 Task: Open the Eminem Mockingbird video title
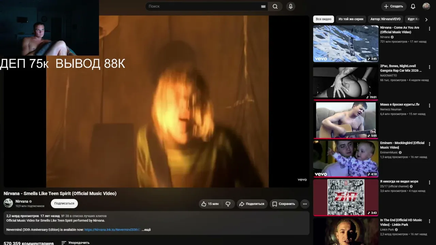pyautogui.click(x=402, y=145)
